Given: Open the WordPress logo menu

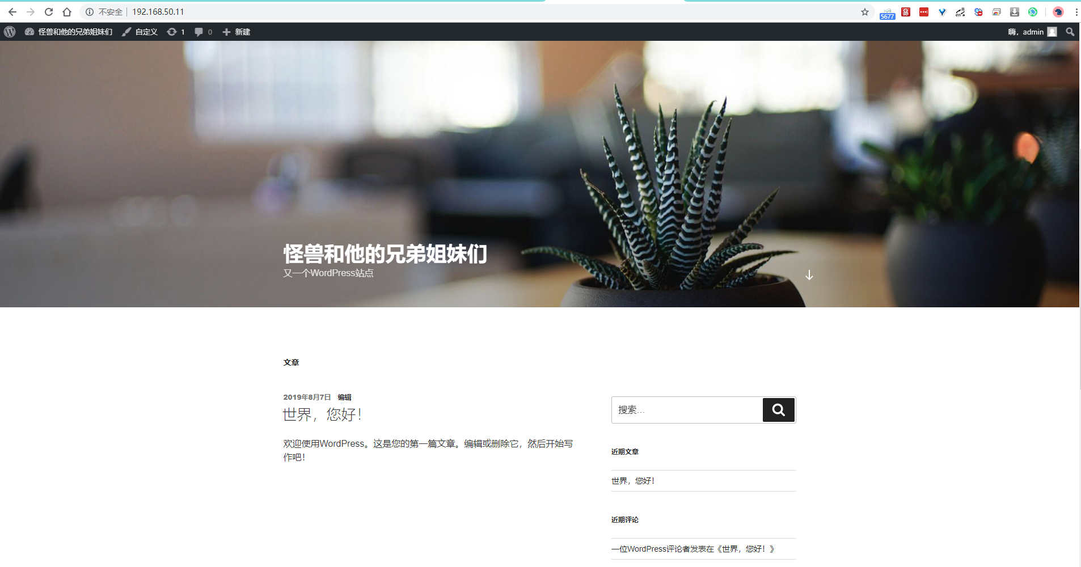Looking at the screenshot, I should 10,32.
